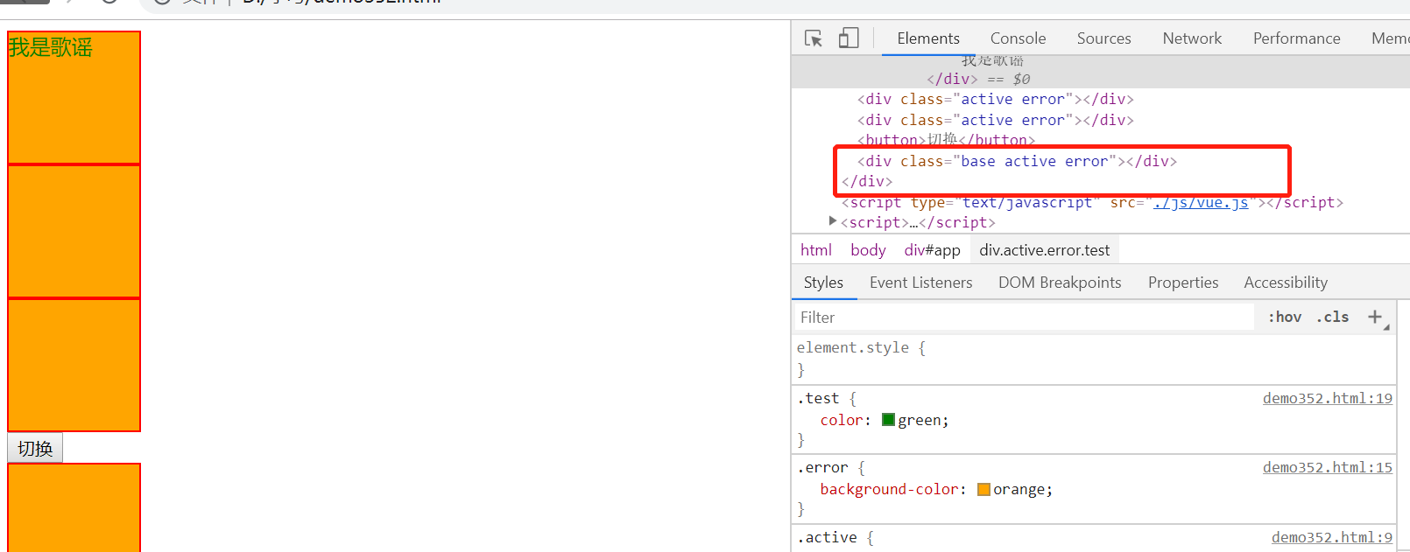Click the element.style rule block

tap(1093, 359)
